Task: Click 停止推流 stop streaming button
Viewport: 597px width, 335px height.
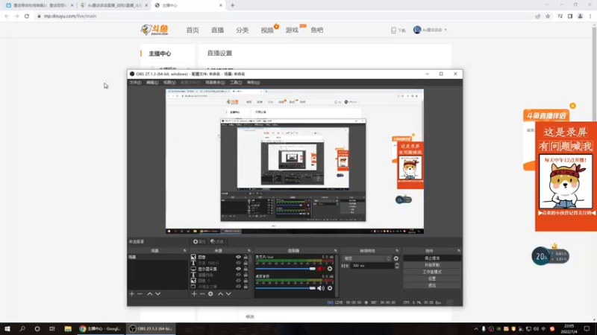Action: point(432,258)
